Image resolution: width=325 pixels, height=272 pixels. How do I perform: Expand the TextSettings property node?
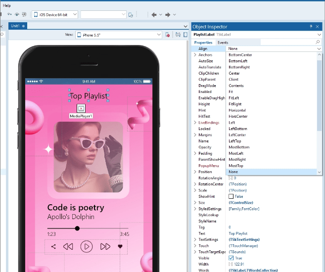[194, 239]
